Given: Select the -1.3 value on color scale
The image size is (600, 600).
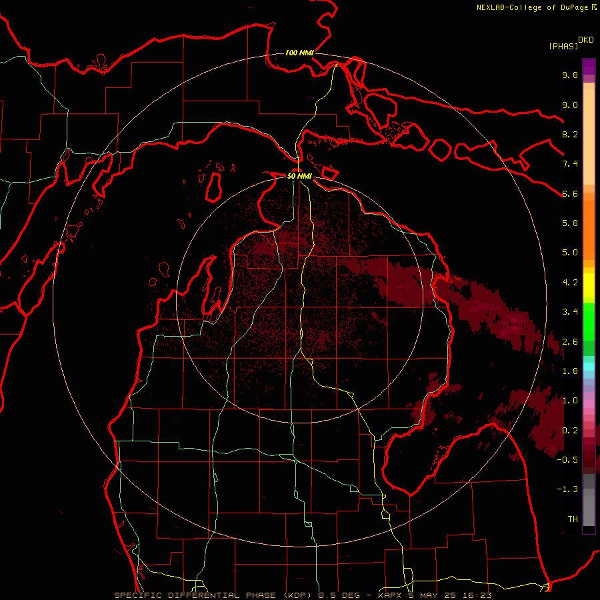Looking at the screenshot, I should [567, 489].
